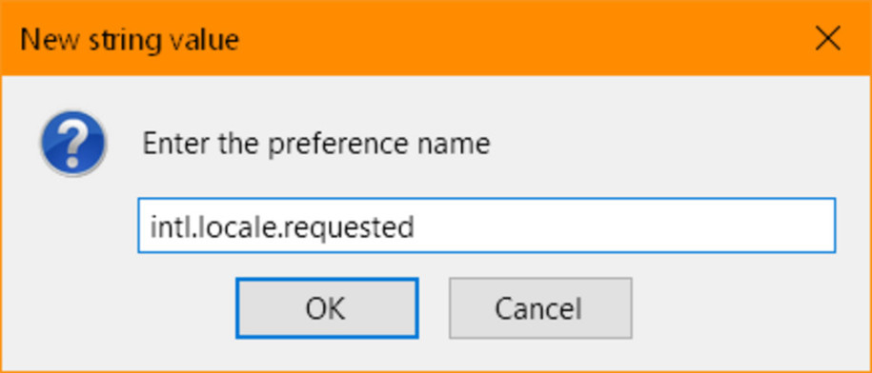Click the blue question mark icon
Image resolution: width=872 pixels, height=373 pixels.
coord(72,143)
